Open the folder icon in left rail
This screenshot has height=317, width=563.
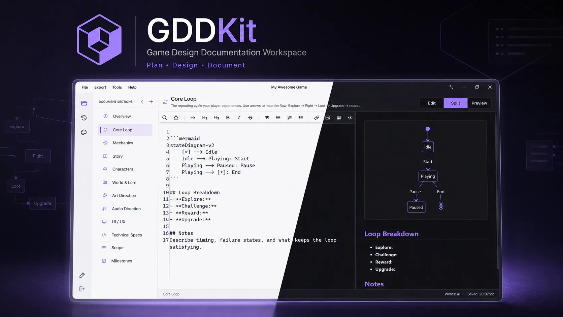point(84,103)
